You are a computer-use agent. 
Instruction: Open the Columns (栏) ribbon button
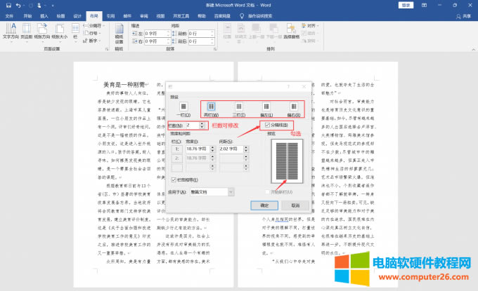pos(75,32)
